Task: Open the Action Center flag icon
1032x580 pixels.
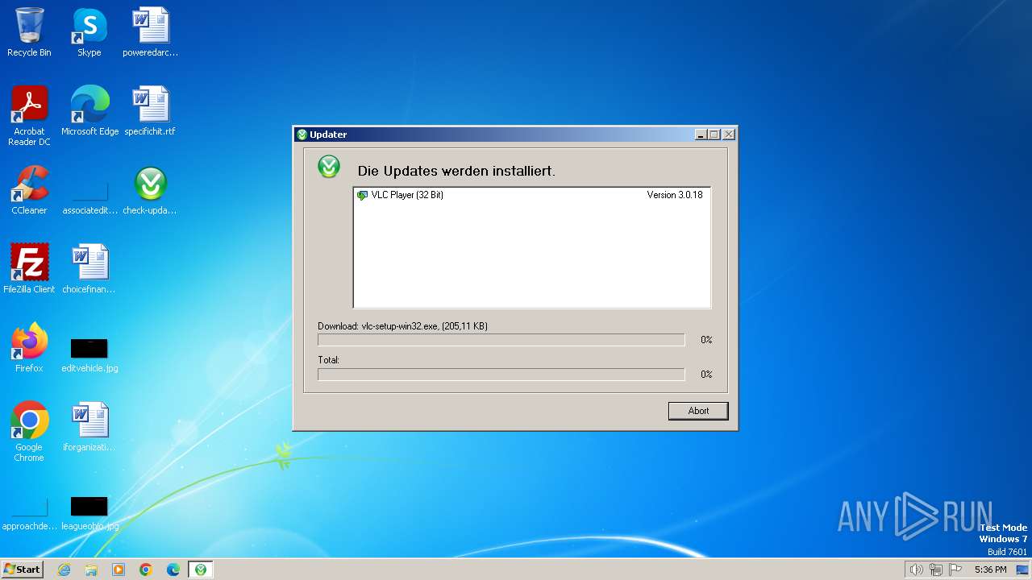Action: (955, 570)
